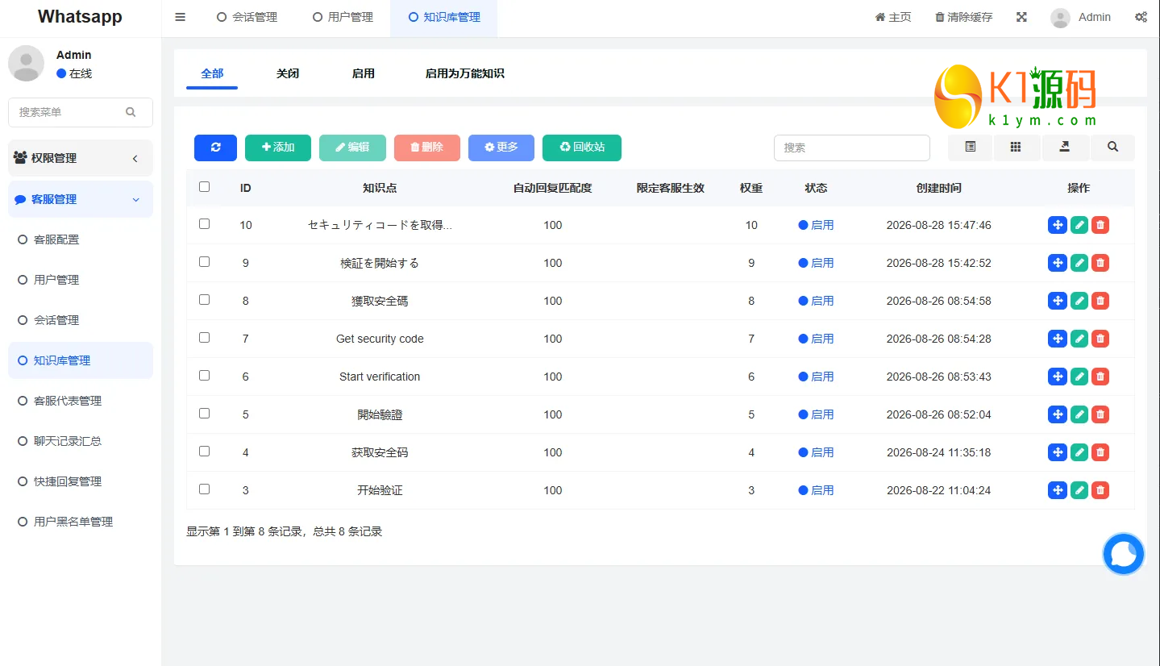Tick the checkbox for row ID 10
The width and height of the screenshot is (1160, 666).
click(204, 223)
